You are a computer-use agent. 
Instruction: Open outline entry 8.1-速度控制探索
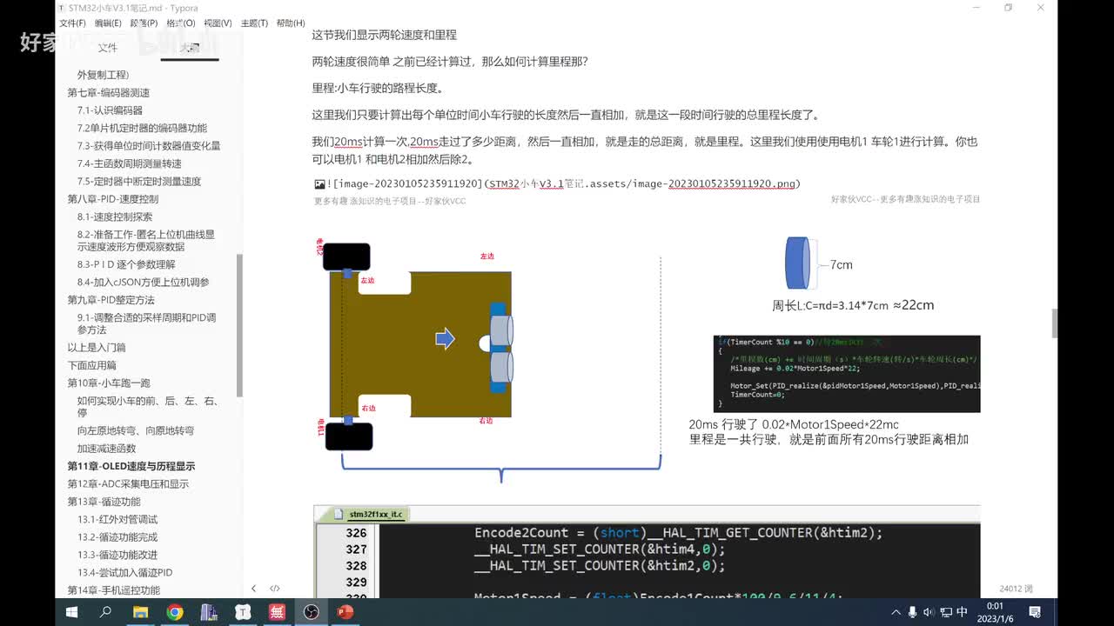click(115, 216)
